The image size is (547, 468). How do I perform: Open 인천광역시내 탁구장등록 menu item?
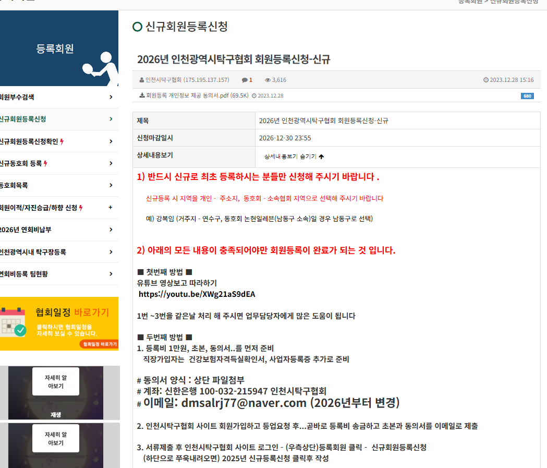(32, 252)
